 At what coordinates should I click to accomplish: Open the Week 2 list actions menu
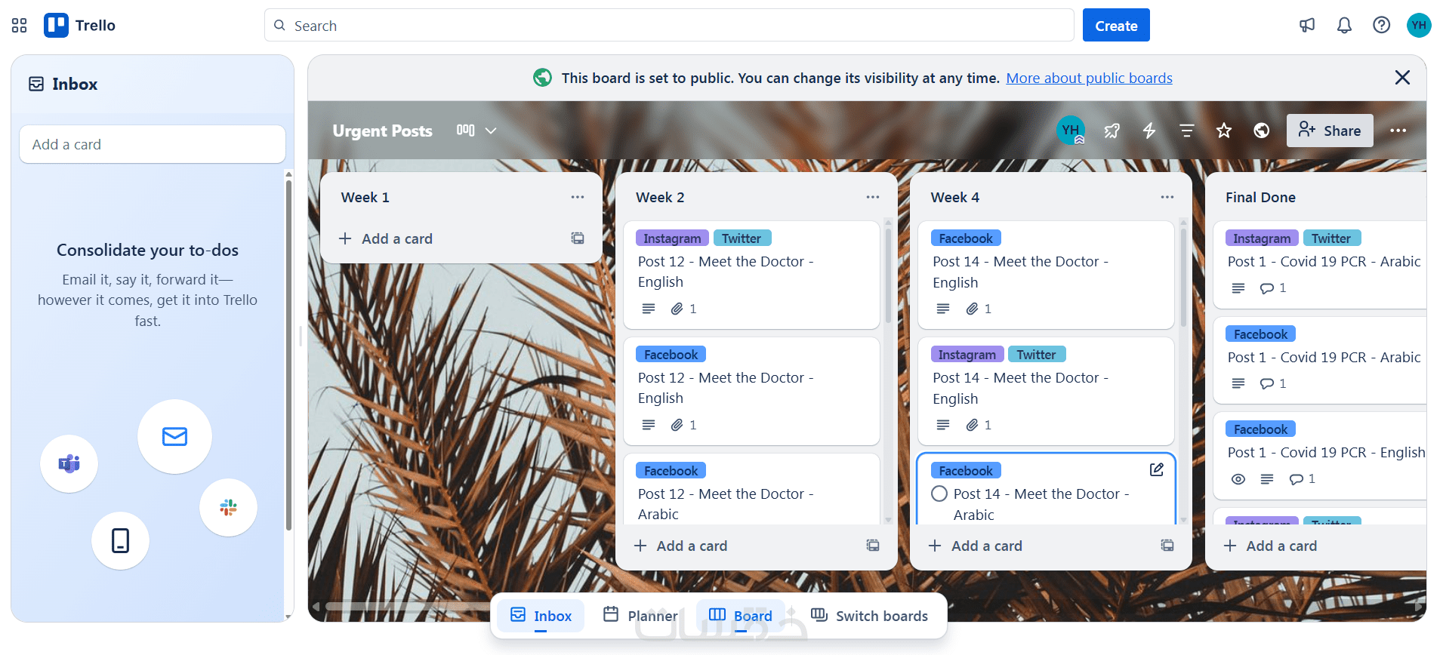pyautogui.click(x=872, y=197)
